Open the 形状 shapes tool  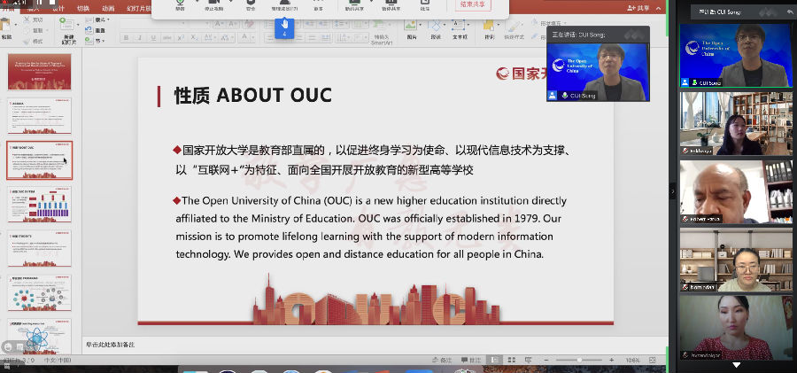(436, 25)
